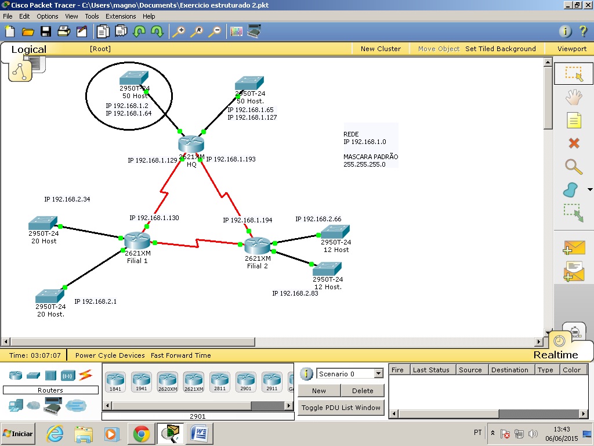Click Set Tiled Background
The height and width of the screenshot is (446, 594).
click(501, 49)
